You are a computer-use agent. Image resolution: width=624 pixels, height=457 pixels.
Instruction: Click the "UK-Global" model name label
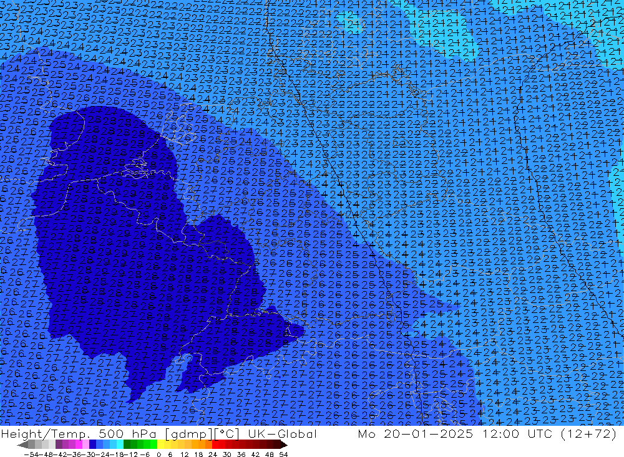pos(282,434)
